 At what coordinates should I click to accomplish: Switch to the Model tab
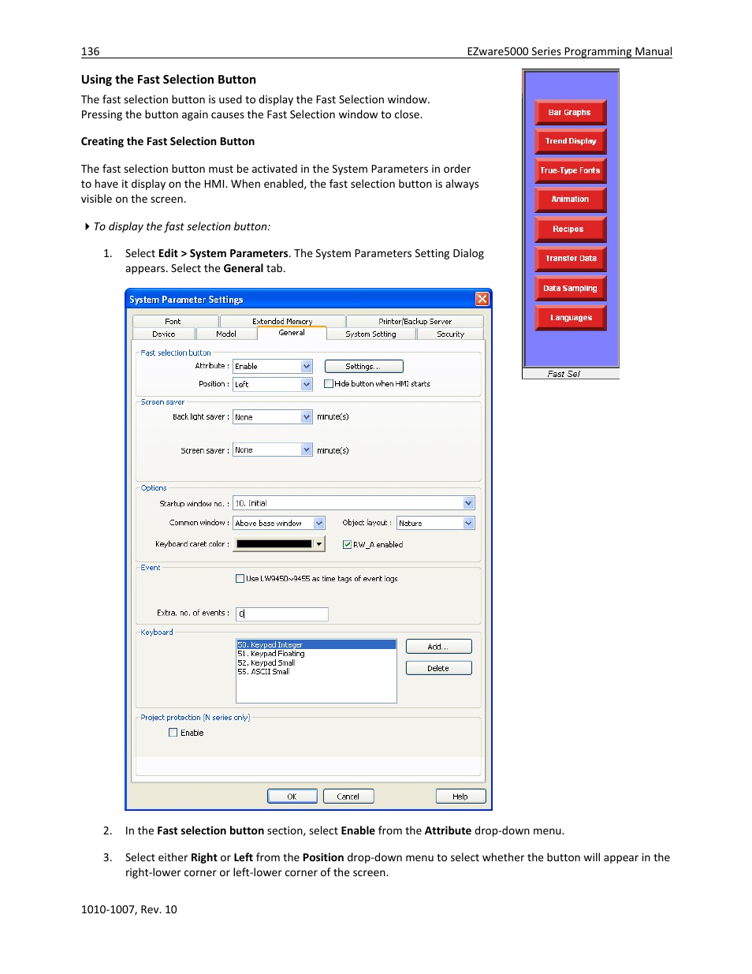[226, 334]
